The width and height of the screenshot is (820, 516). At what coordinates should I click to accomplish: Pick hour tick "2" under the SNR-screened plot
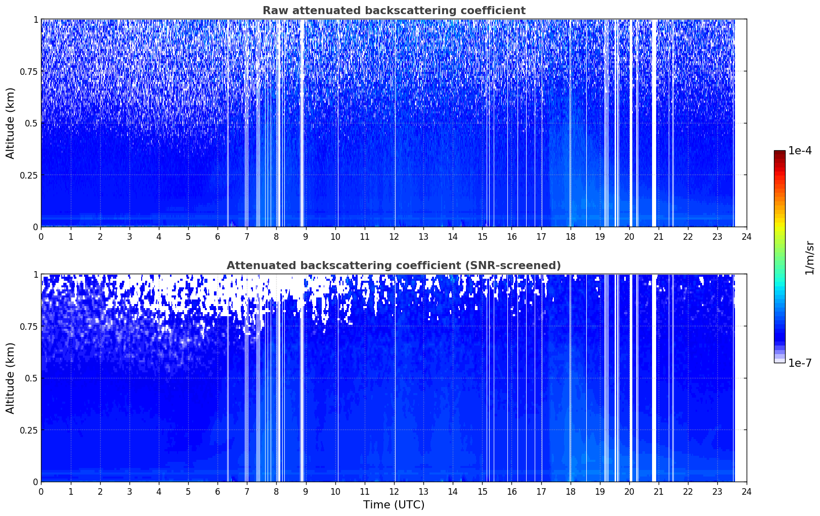[x=100, y=491]
